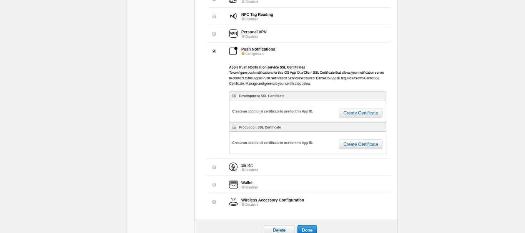Click Create Certificate under Production SSL Certificate
The height and width of the screenshot is (233, 525).
click(361, 144)
